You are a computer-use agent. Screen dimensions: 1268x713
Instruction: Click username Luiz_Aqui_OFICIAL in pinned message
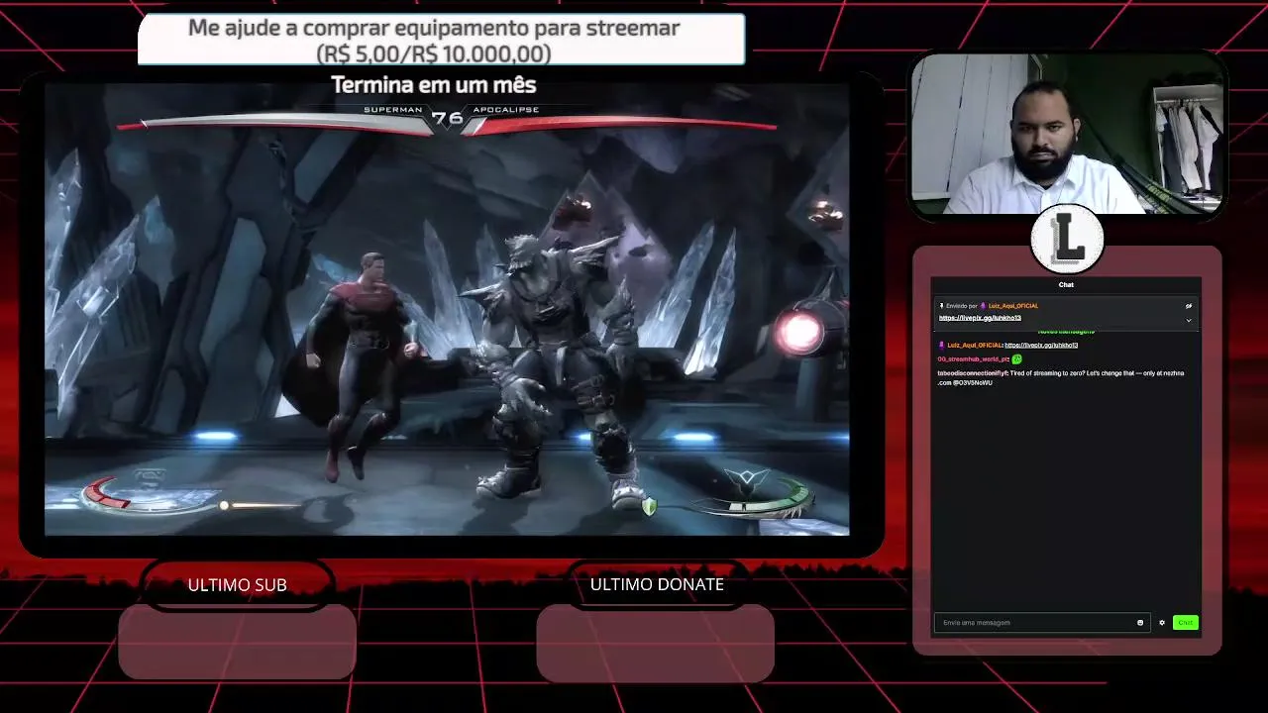[x=1013, y=306]
